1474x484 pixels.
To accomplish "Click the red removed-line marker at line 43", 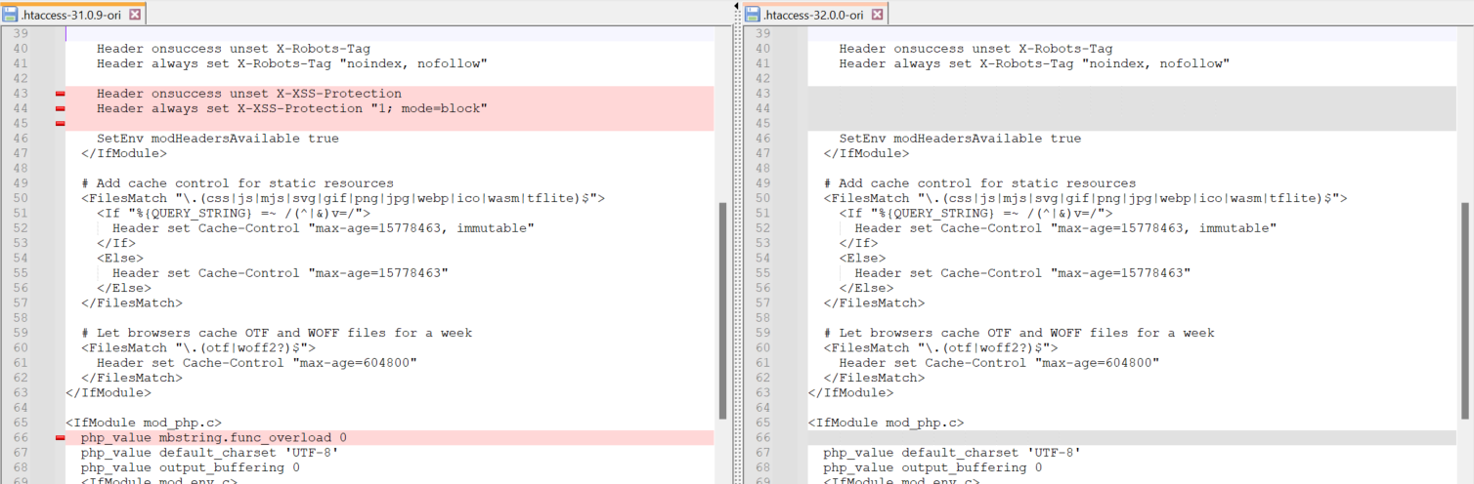I will click(60, 94).
